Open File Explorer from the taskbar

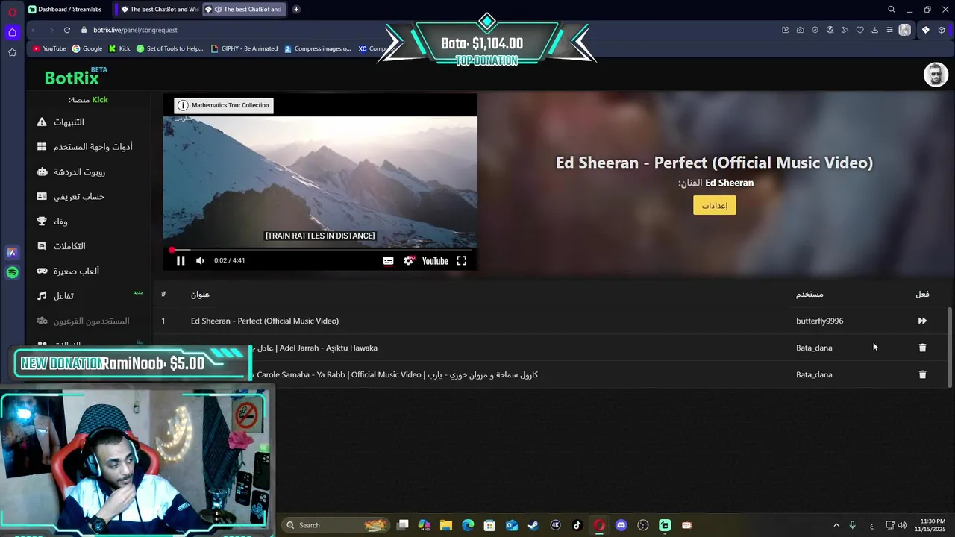click(446, 525)
